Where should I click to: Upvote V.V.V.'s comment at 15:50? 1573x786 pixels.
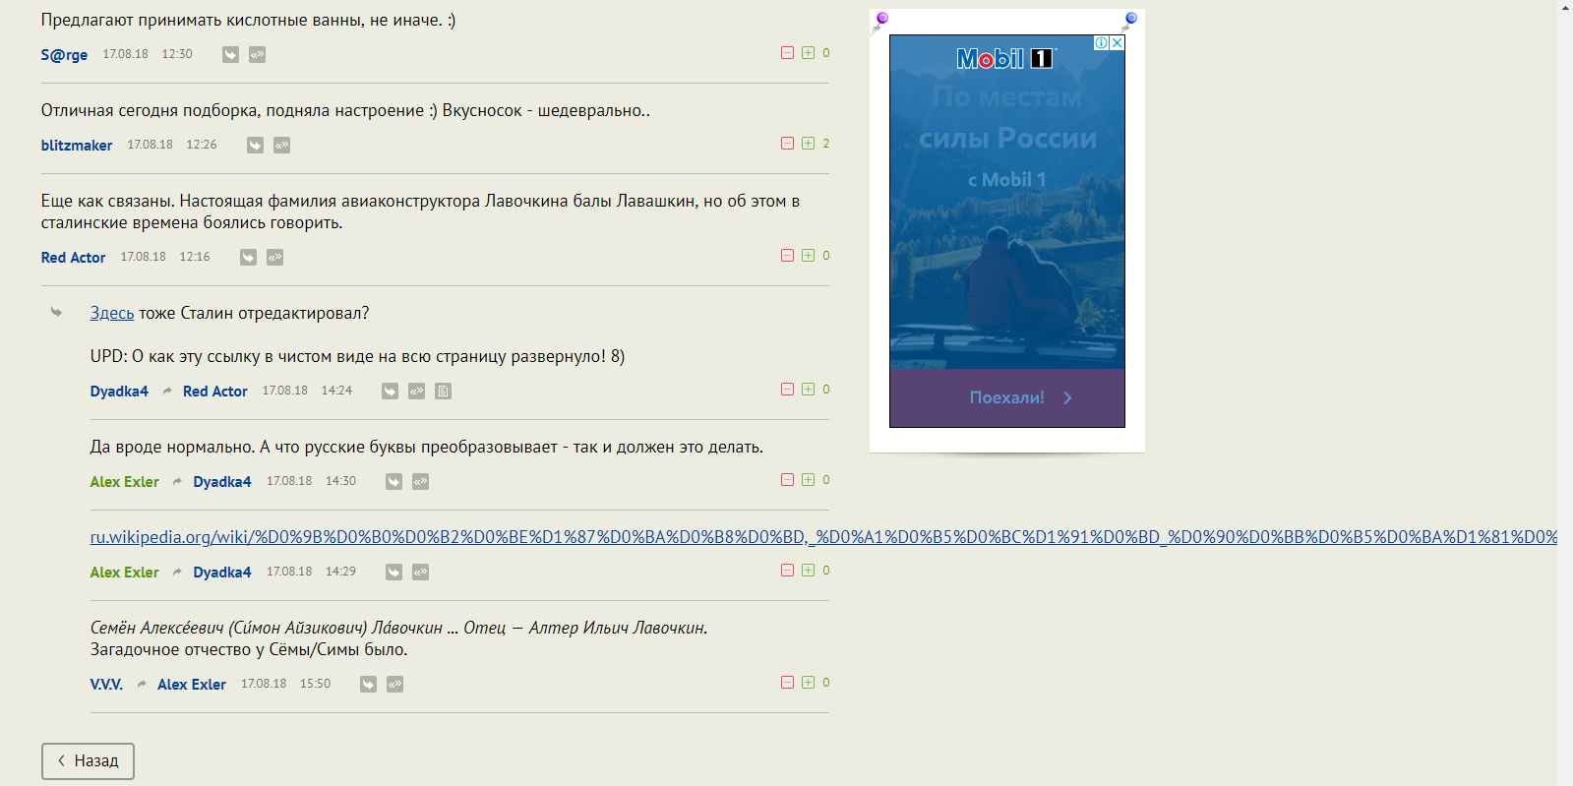(x=808, y=683)
